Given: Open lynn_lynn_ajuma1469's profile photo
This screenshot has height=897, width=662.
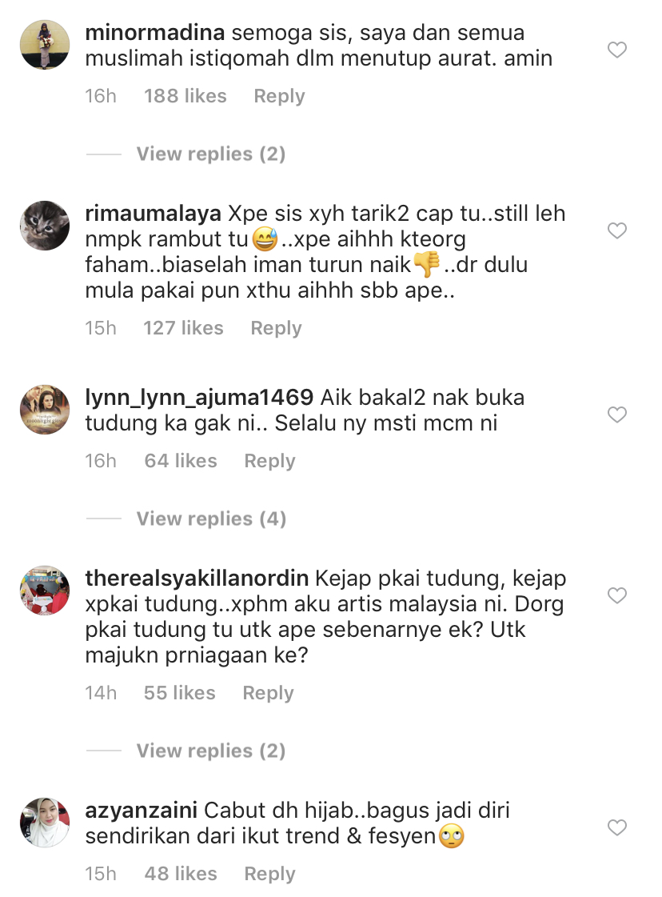Looking at the screenshot, I should [x=45, y=409].
